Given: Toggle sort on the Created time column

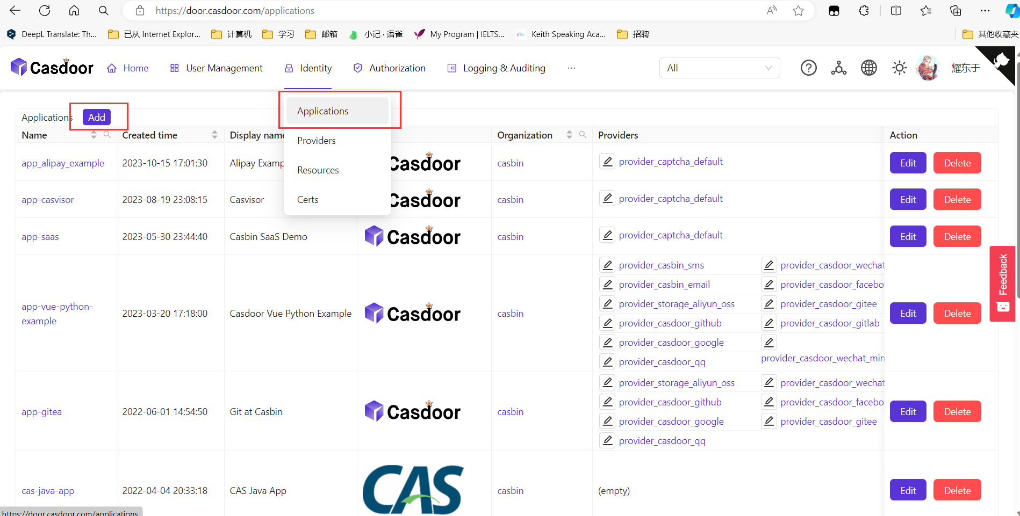Looking at the screenshot, I should point(214,135).
